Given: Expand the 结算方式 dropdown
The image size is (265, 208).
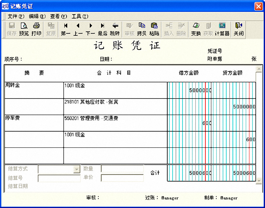Looking at the screenshot, I should pyautogui.click(x=77, y=169).
